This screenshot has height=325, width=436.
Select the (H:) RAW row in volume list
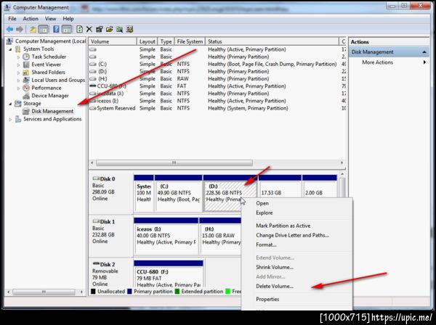[217, 79]
